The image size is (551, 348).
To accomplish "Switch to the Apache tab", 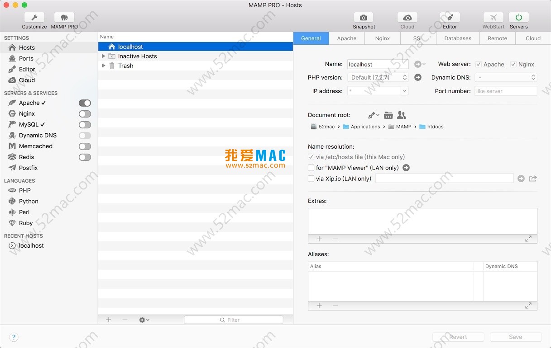I will click(347, 38).
